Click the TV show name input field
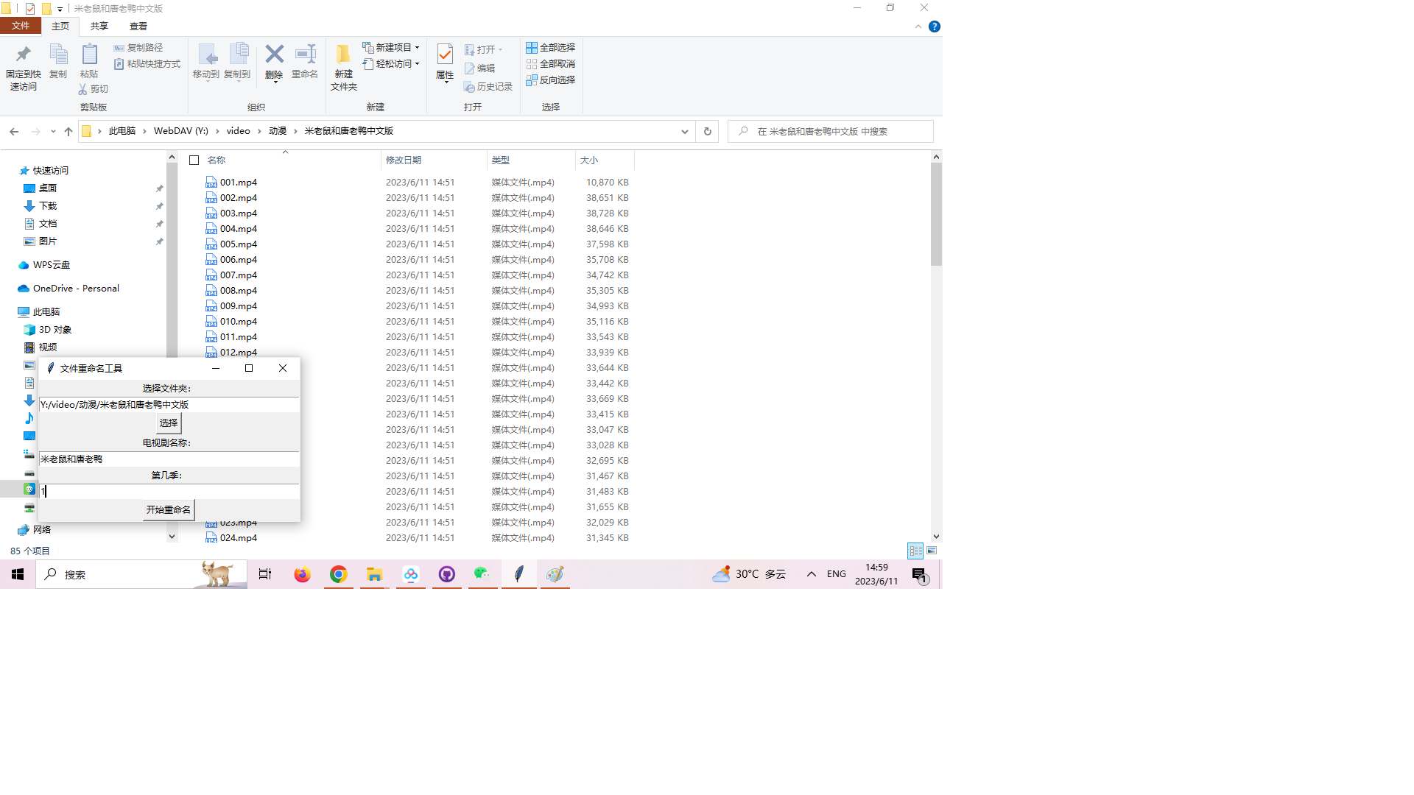The image size is (1414, 795). (x=169, y=459)
